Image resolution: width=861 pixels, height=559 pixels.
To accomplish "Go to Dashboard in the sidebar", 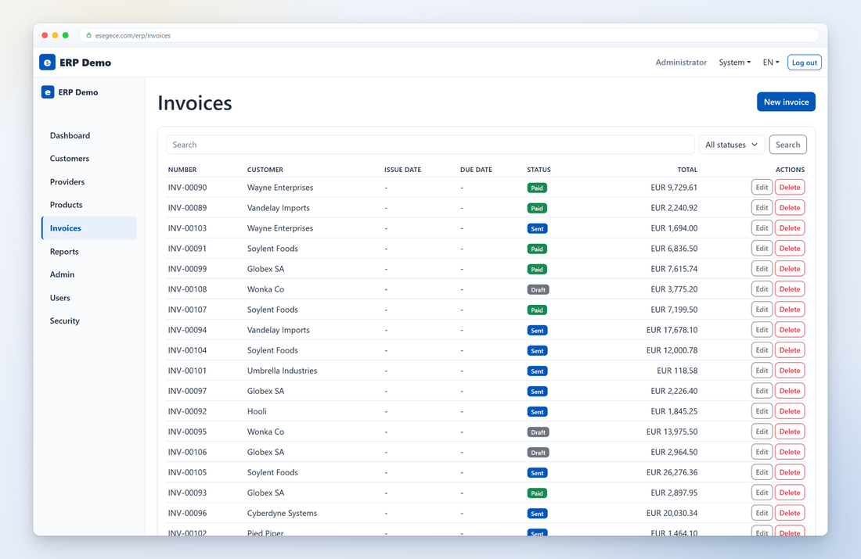I will (x=89, y=135).
